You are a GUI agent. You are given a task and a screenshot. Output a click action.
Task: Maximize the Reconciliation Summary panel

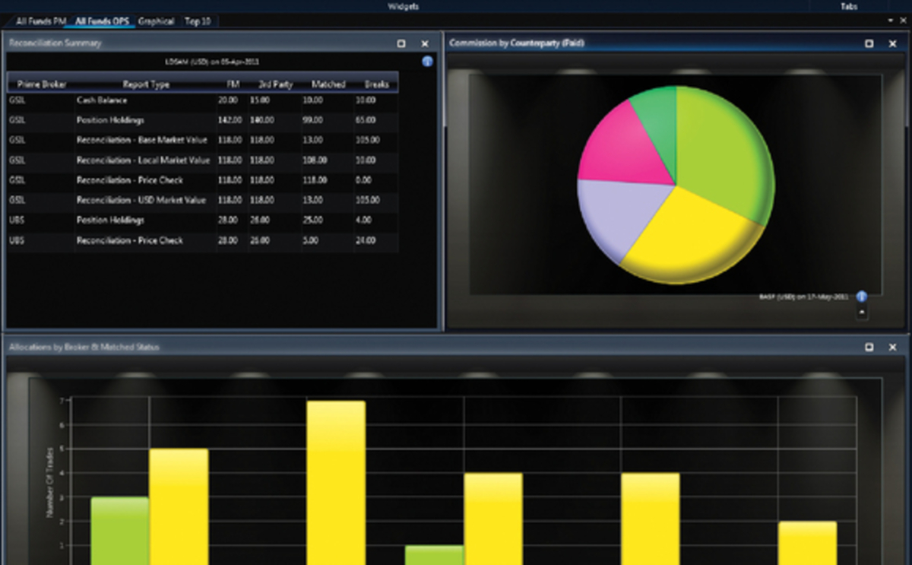401,44
